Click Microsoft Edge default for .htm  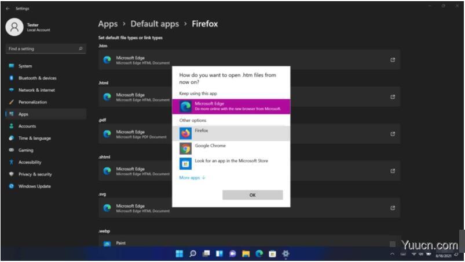pos(249,60)
